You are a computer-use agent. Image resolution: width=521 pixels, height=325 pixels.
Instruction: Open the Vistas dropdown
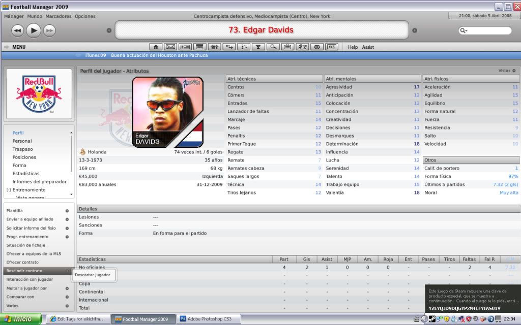coord(507,71)
